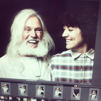
Task: Toggle the eye-shaped filter icon
Action: pyautogui.click(x=74, y=86)
